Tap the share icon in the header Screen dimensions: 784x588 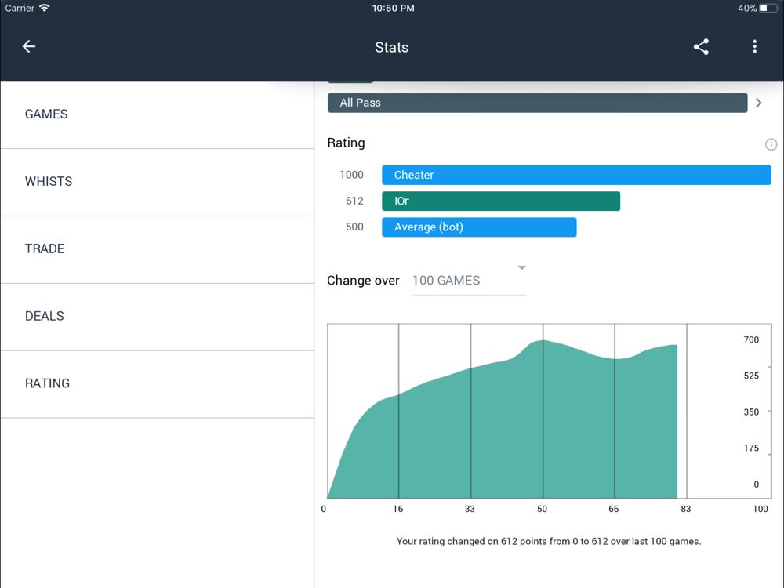[x=701, y=47]
